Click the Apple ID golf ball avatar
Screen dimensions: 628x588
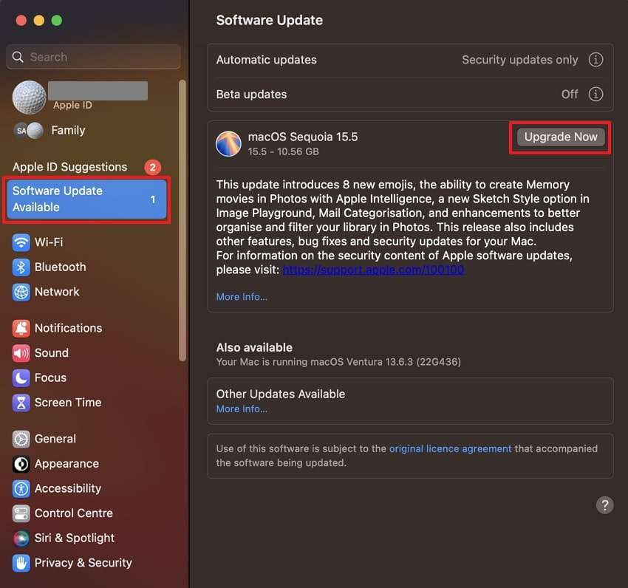30,98
